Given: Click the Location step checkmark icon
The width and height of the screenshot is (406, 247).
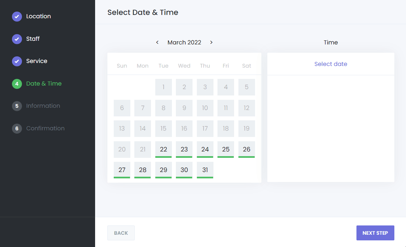Looking at the screenshot, I should pos(17,16).
